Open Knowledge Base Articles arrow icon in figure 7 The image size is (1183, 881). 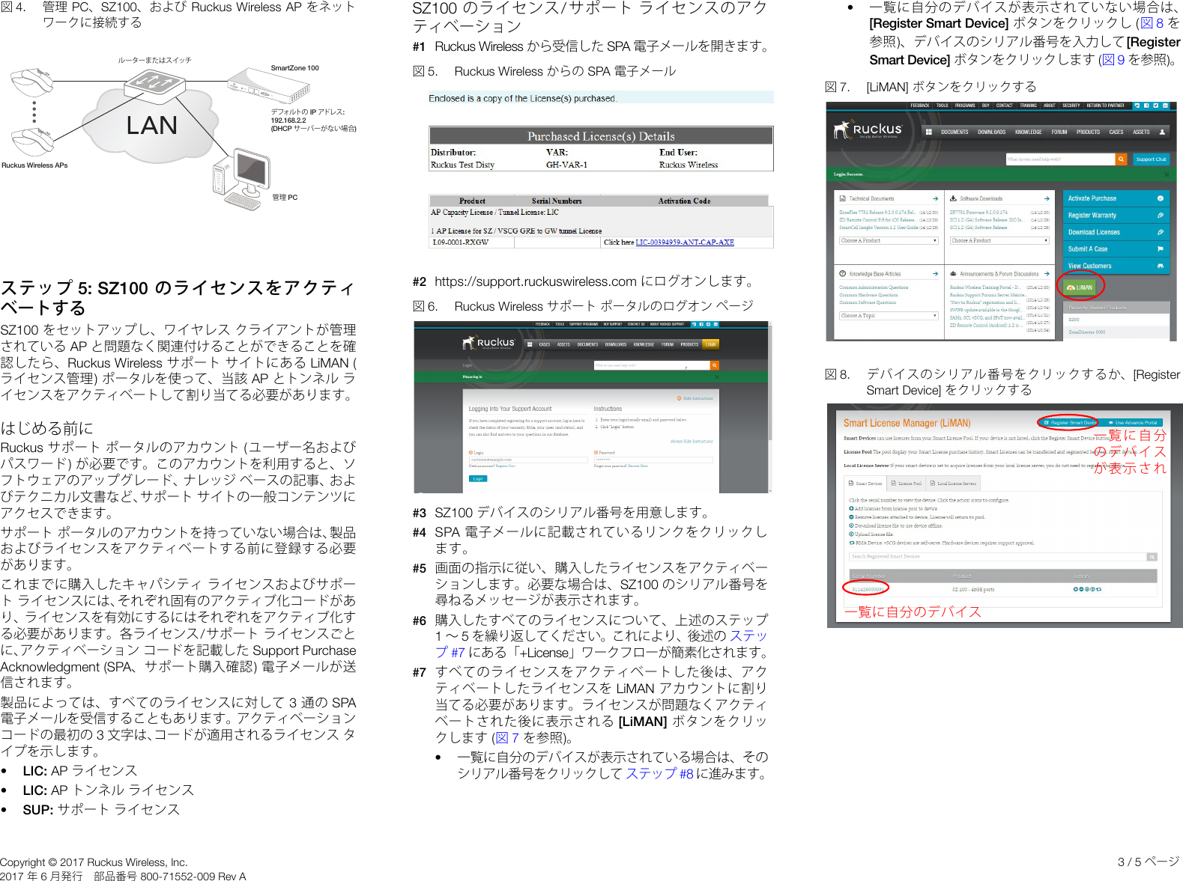935,274
